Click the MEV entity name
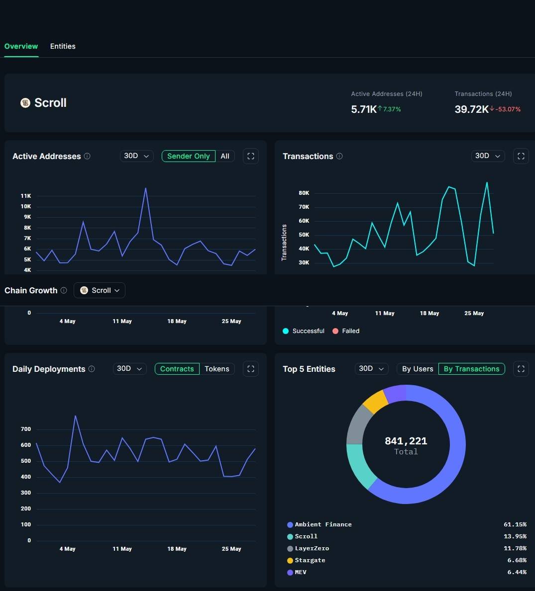 point(301,572)
